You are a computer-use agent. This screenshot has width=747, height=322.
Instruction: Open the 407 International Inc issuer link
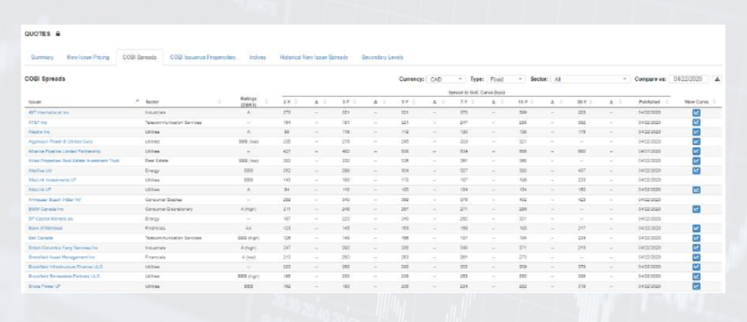(47, 113)
